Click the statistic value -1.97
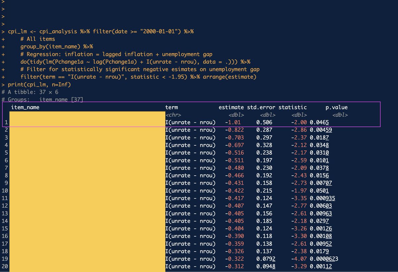398x272 pixels. point(299,191)
